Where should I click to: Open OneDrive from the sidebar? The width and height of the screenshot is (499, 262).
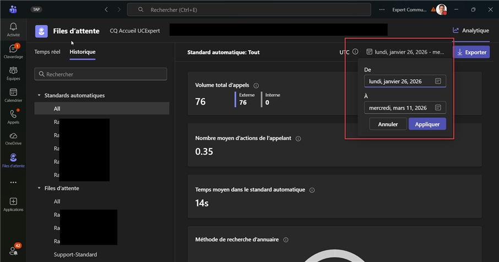13,138
